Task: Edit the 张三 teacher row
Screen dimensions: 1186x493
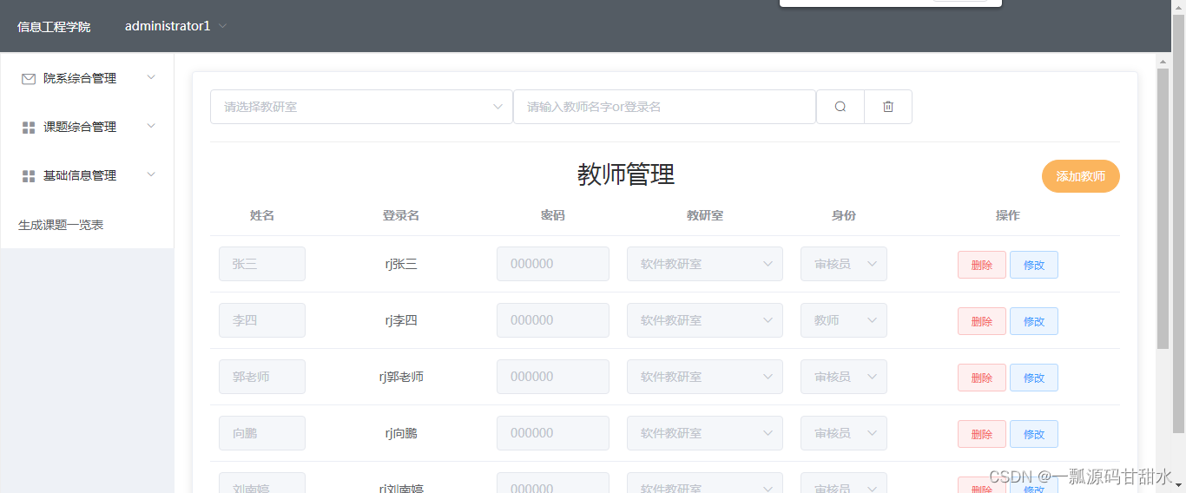Action: (1034, 265)
